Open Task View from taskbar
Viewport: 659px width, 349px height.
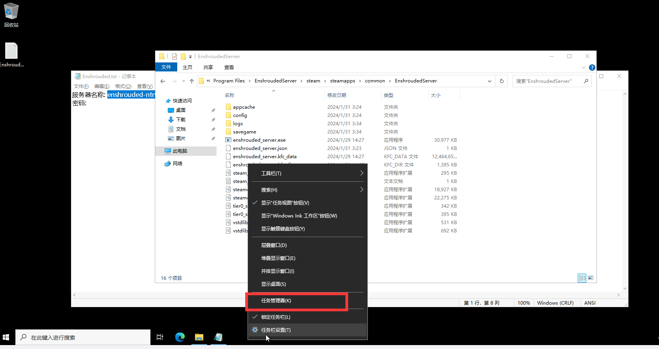pos(160,337)
